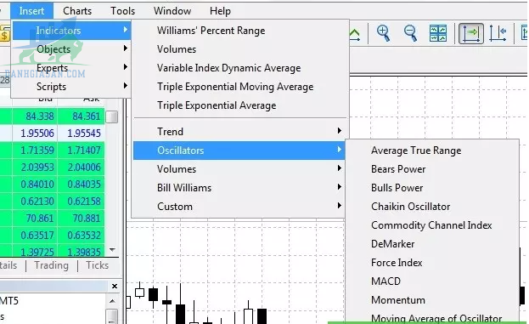Open the Window menu
The height and width of the screenshot is (324, 529).
coord(172,11)
